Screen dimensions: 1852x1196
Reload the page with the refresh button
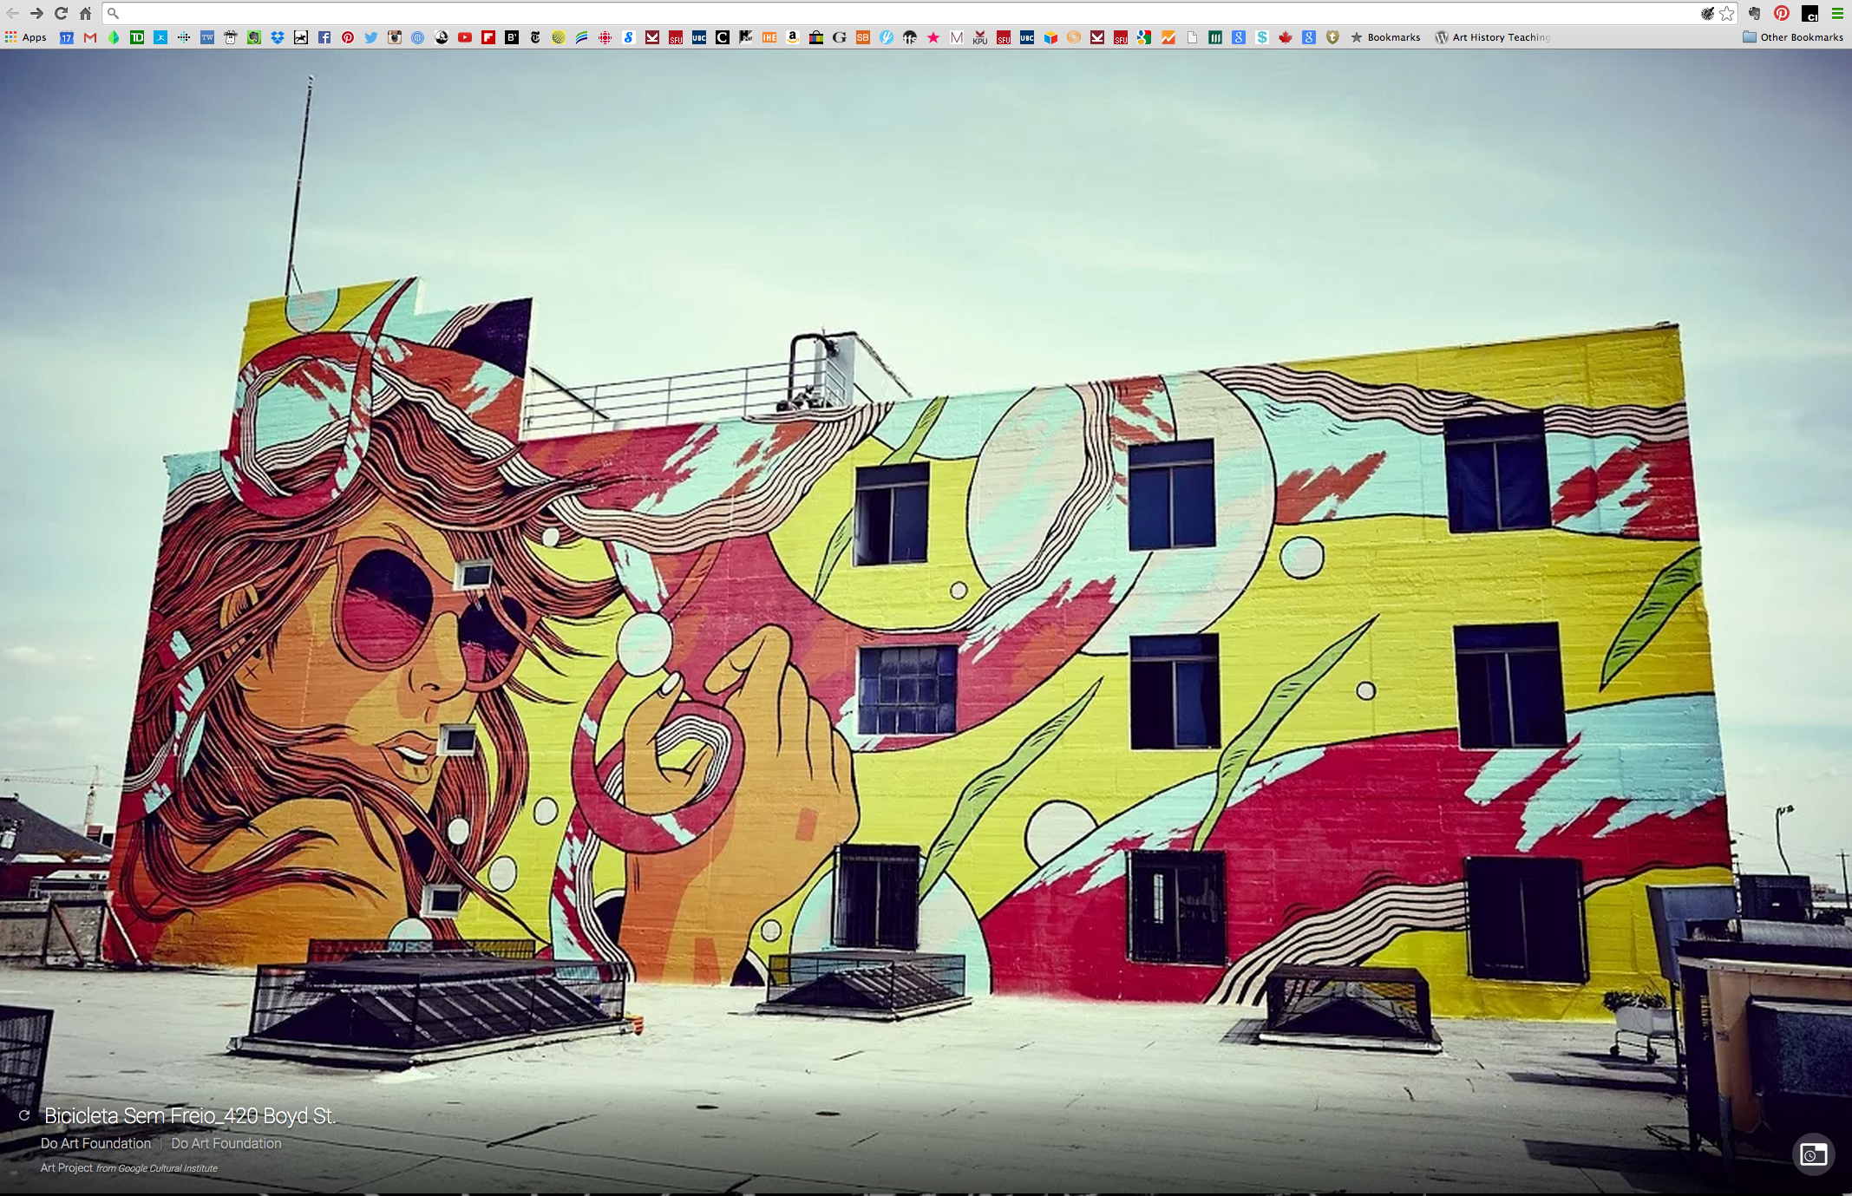point(61,13)
